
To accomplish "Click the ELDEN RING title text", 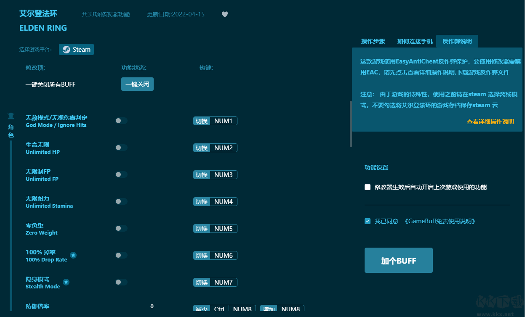I will [43, 28].
